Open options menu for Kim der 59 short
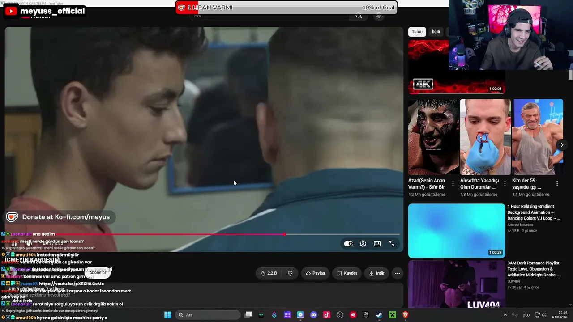This screenshot has width=573, height=322. click(557, 183)
